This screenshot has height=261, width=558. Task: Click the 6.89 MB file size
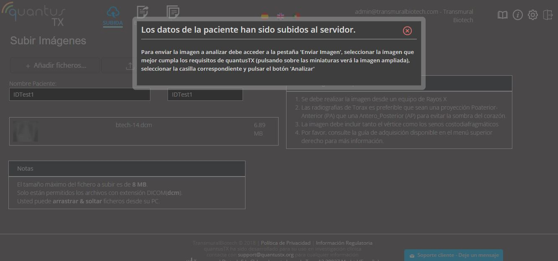click(x=259, y=129)
